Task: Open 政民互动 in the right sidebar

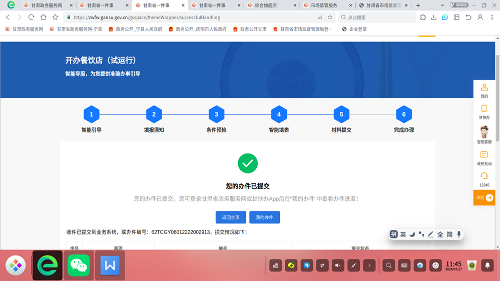Action: click(484, 158)
